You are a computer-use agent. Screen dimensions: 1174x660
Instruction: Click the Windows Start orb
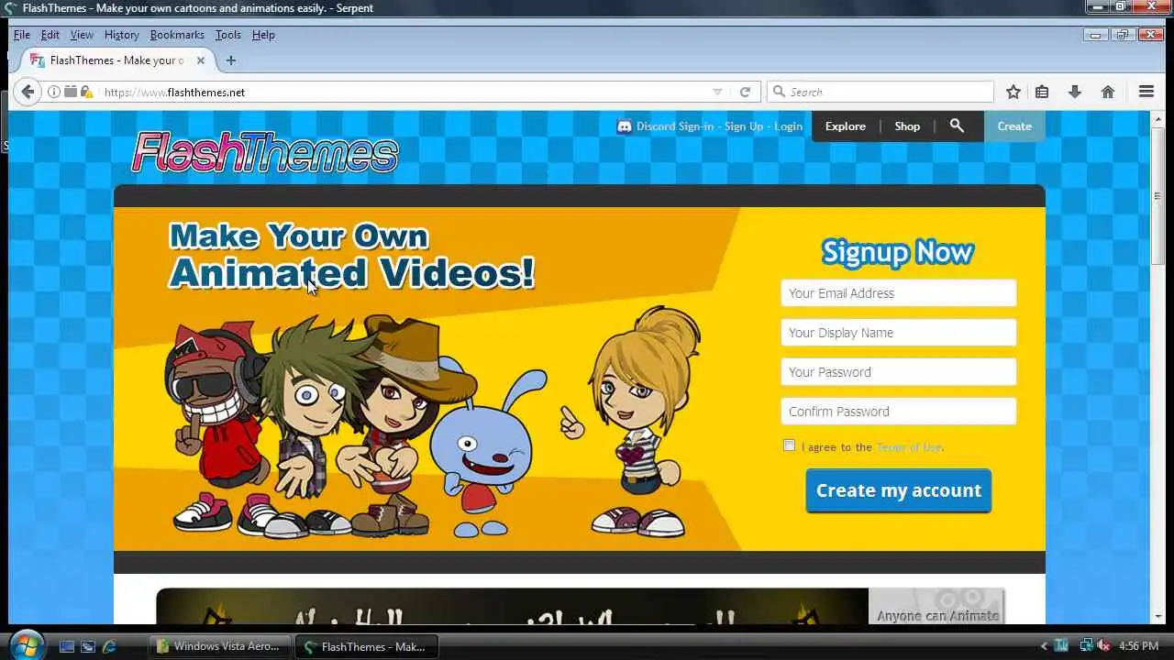[x=25, y=644]
